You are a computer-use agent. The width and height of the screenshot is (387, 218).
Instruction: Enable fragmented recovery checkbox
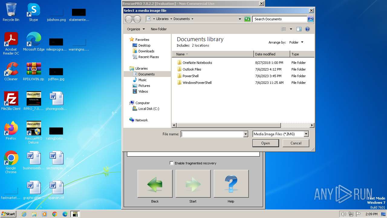[172, 163]
